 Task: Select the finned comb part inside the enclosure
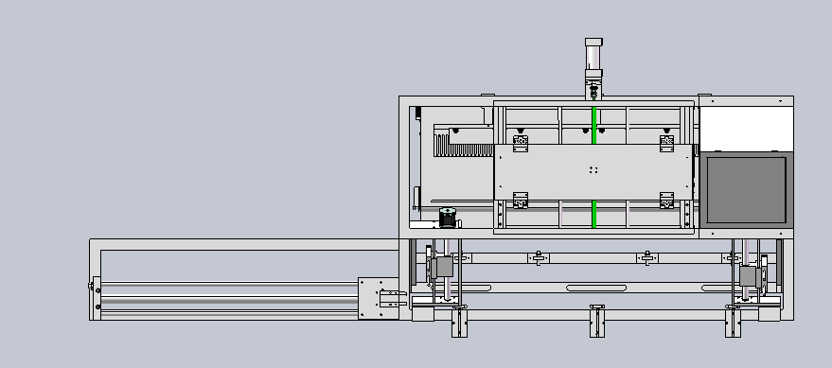464,146
